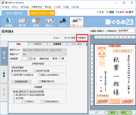The width and height of the screenshot is (136, 115).
Task: Open the 使用プリンター dropdown
Action: [45, 50]
